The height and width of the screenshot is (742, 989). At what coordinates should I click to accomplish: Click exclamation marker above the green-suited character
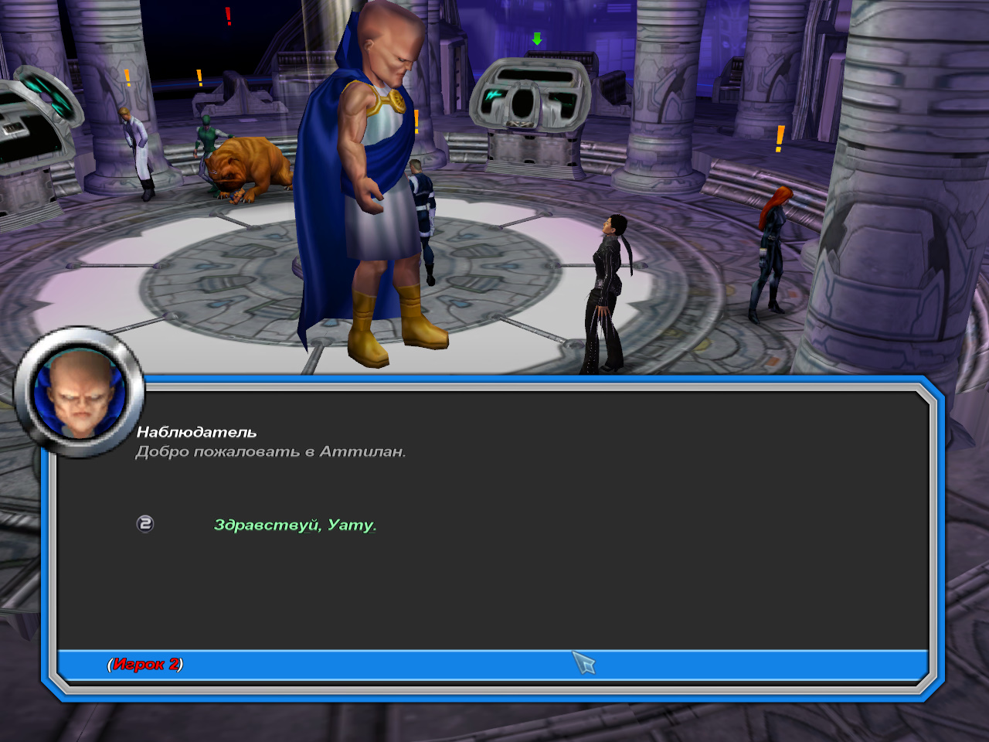(199, 77)
